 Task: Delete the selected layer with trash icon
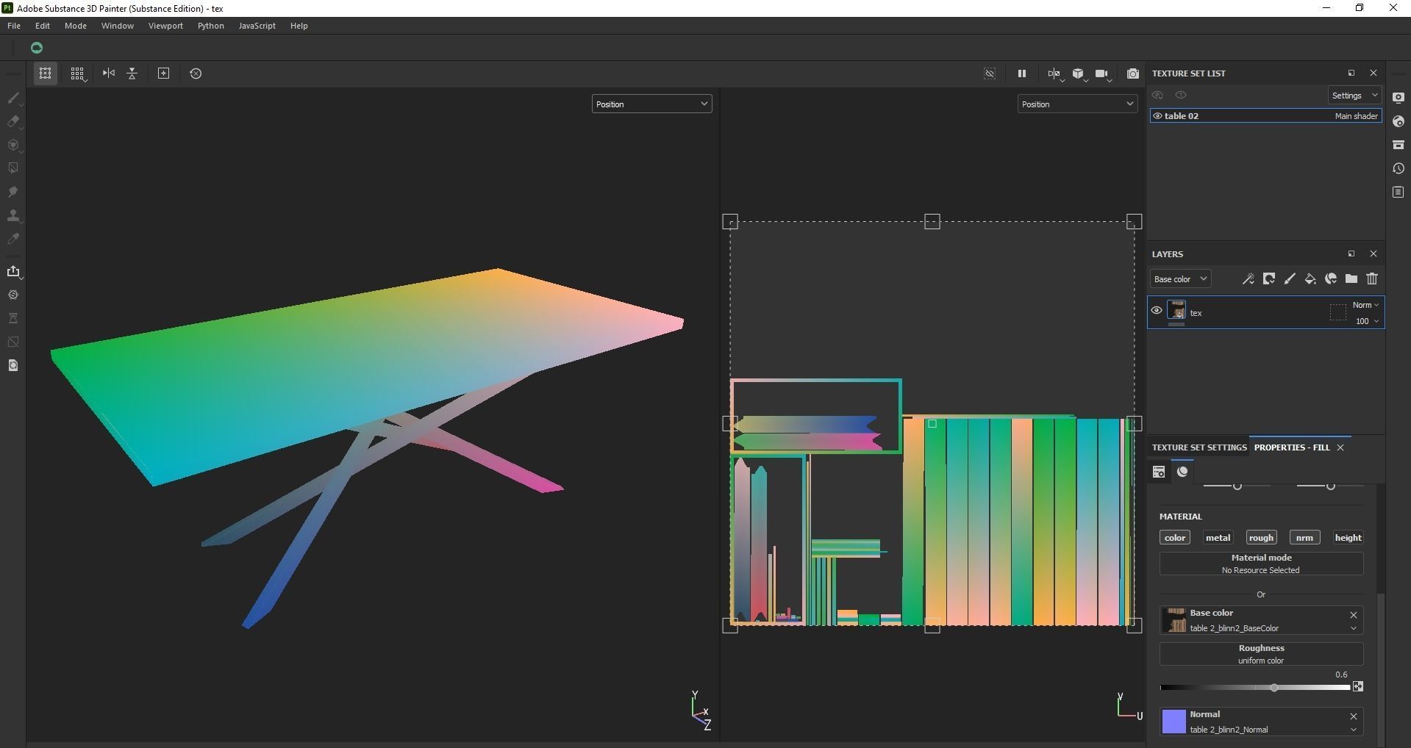click(1372, 279)
